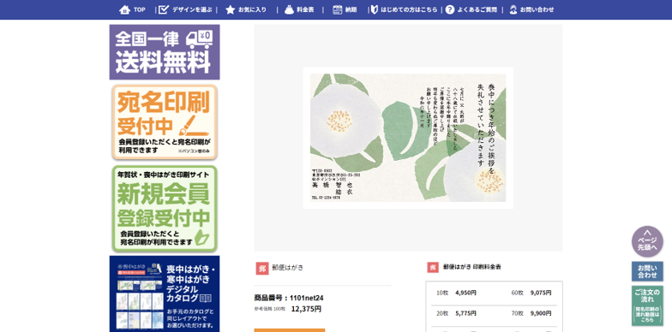Open the TOP menu link

coord(139,9)
